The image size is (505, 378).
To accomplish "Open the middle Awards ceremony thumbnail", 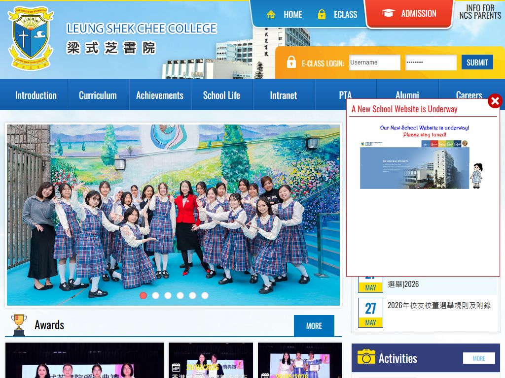I will coord(211,360).
